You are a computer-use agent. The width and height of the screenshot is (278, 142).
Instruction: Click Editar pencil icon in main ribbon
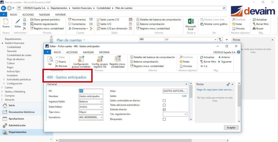[x=18, y=21]
